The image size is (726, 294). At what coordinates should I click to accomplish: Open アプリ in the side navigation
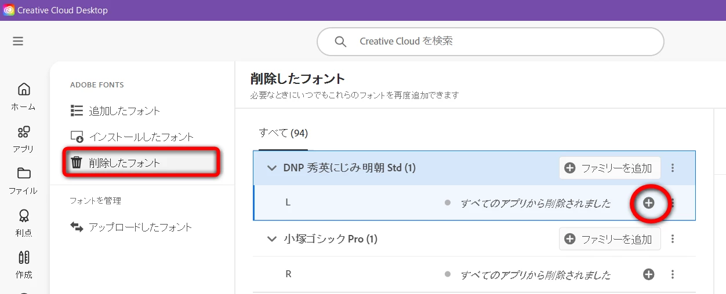[x=24, y=139]
